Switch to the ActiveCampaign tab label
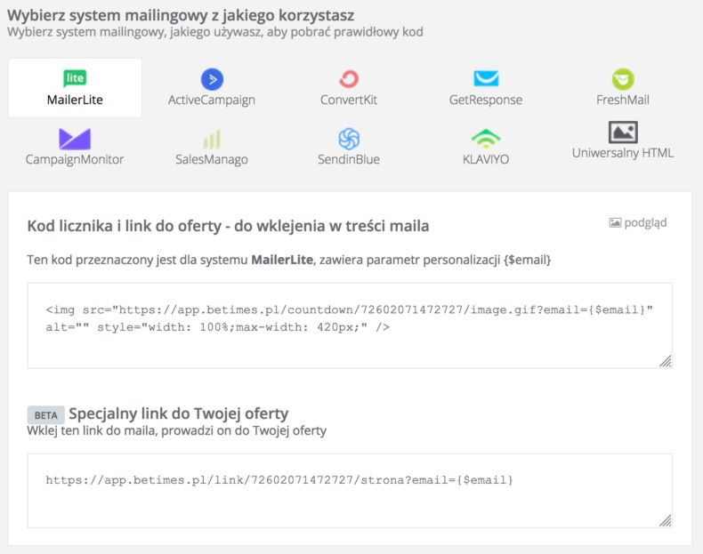The image size is (703, 554). 212,100
